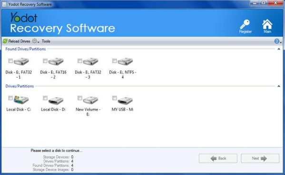Collapse the Drives/Partitions section
Viewport: 285px width, 175px height.
[x=279, y=87]
